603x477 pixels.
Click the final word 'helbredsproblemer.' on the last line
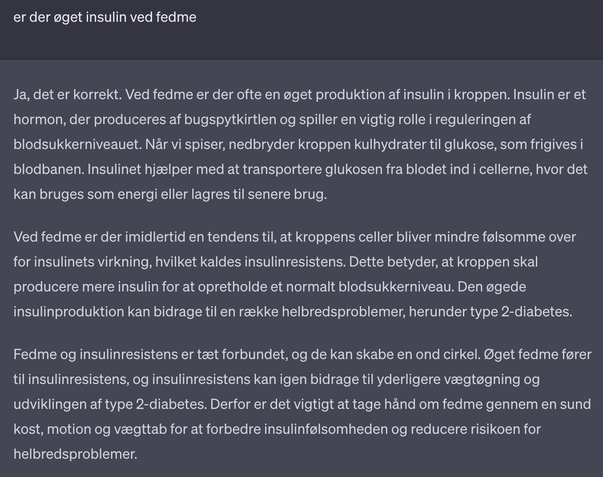[x=76, y=454]
